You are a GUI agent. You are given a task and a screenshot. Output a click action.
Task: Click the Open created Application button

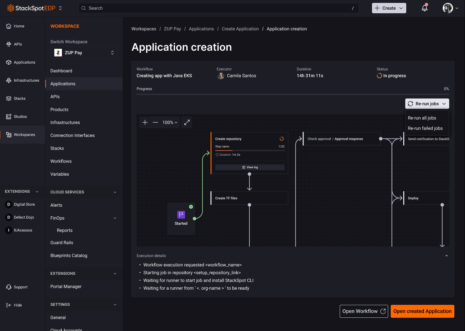(422, 311)
